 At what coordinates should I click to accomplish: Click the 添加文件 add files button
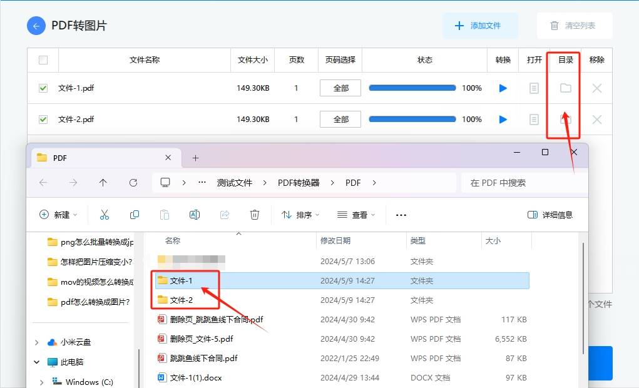coord(481,26)
